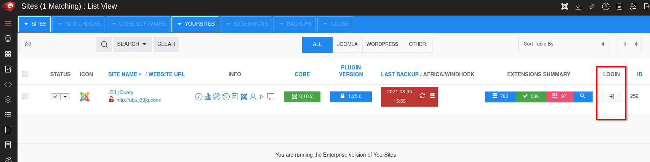Click the database icon in the left sidebar
The image size is (650, 162).
coord(8,39)
